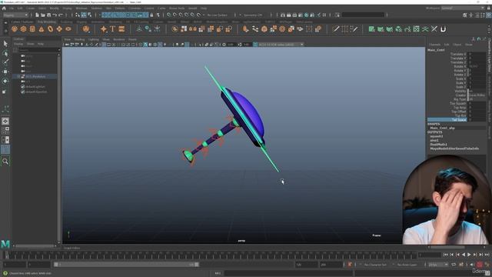Click the Redo arrow icon on status line
The width and height of the screenshot is (492, 277).
tap(61, 15)
